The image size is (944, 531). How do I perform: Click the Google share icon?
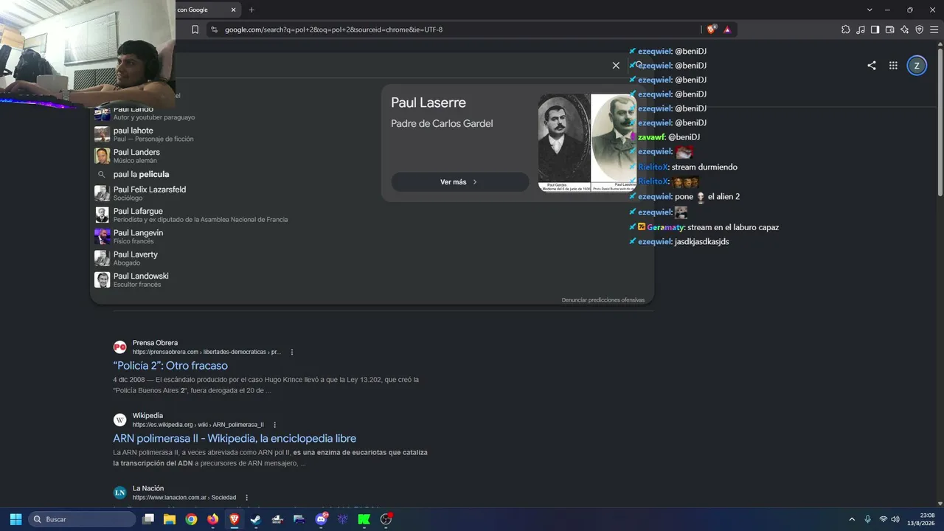[872, 66]
